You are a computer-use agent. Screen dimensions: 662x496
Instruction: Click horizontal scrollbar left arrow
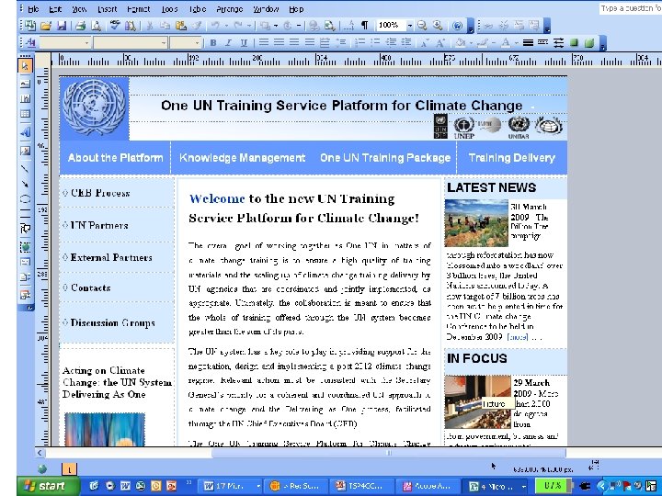click(x=40, y=453)
